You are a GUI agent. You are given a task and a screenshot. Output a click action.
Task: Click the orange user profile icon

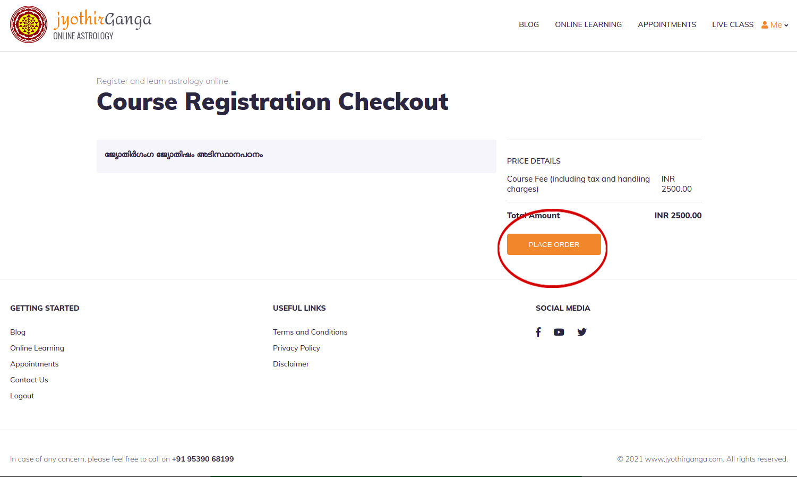(765, 25)
